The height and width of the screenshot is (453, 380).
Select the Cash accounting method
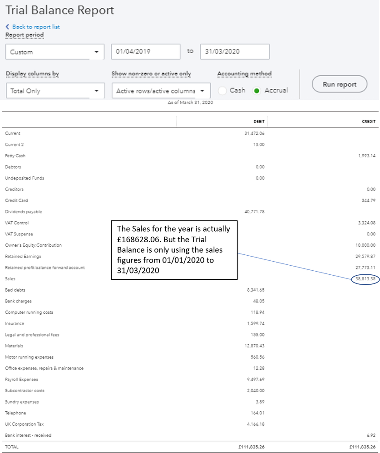point(222,91)
